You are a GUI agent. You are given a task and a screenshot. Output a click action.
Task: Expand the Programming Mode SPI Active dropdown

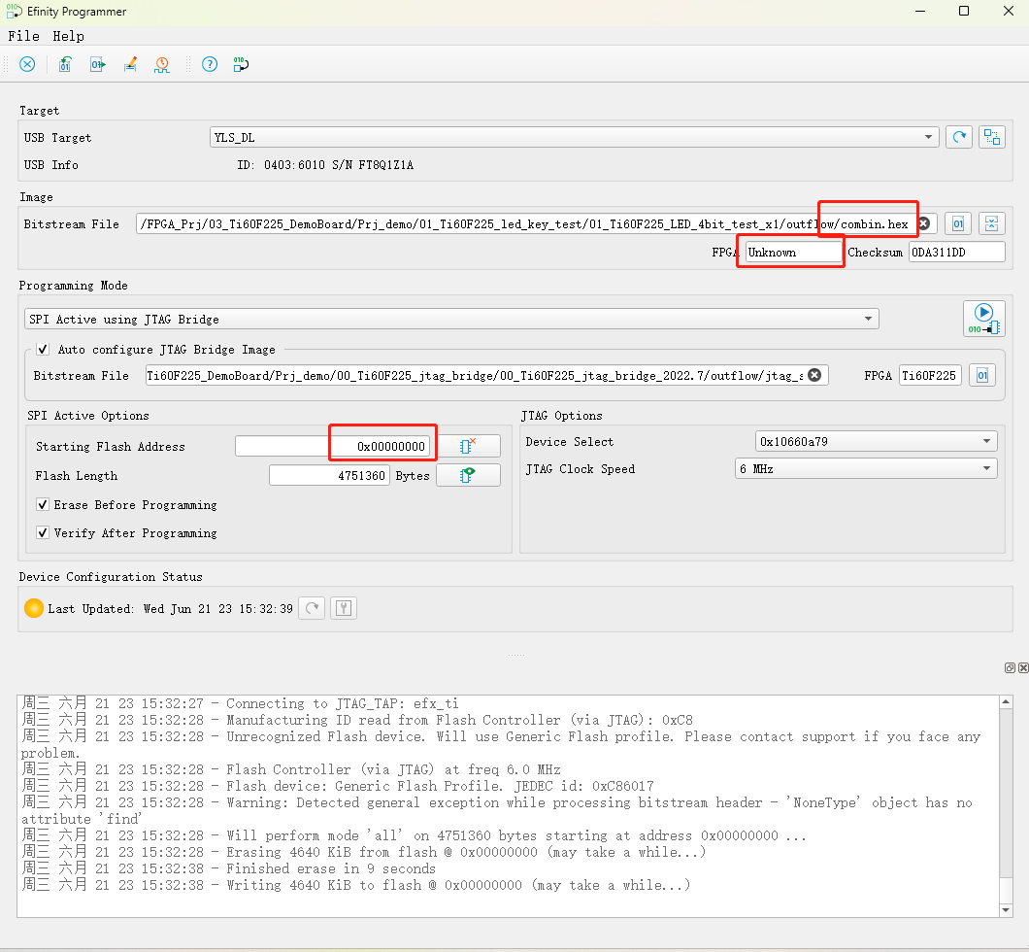click(x=451, y=319)
